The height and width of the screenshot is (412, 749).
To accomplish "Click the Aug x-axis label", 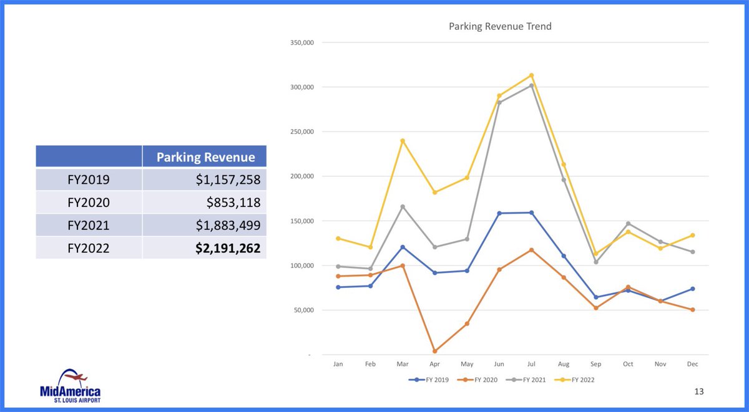I will pyautogui.click(x=564, y=363).
